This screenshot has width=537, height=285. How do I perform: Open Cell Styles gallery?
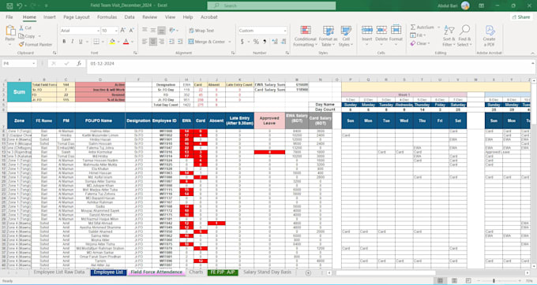(346, 36)
